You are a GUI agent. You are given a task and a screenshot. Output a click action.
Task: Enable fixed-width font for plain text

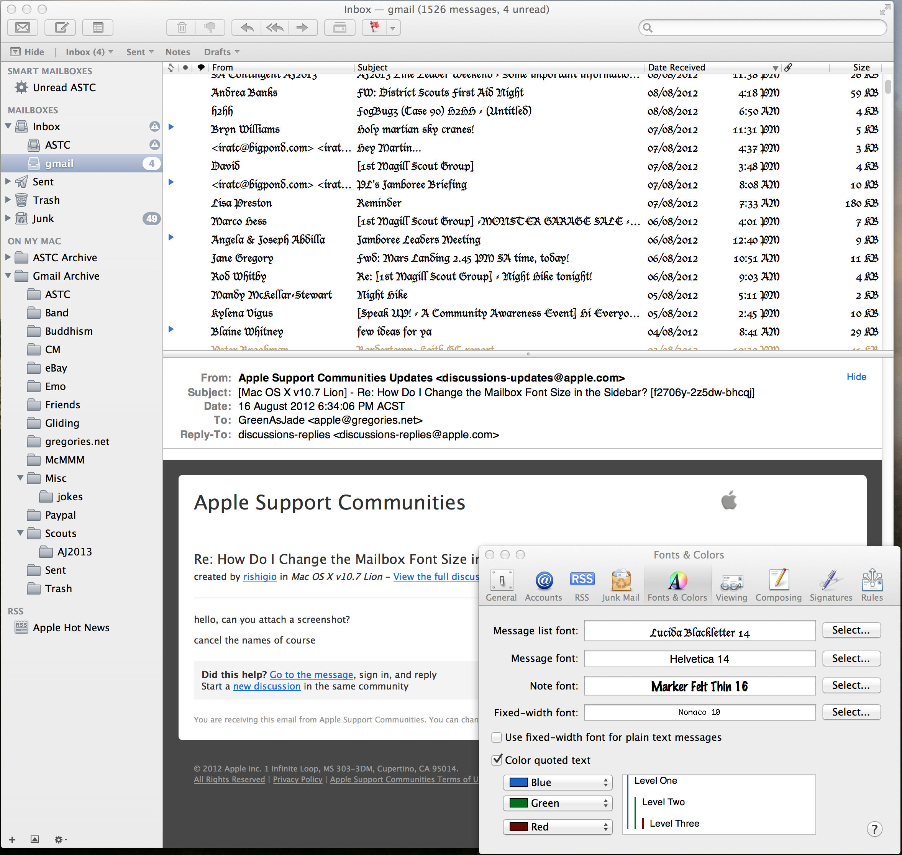497,737
